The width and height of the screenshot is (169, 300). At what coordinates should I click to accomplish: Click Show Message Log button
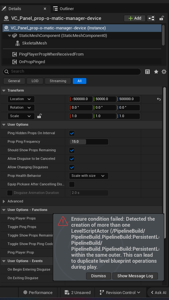click(x=135, y=276)
